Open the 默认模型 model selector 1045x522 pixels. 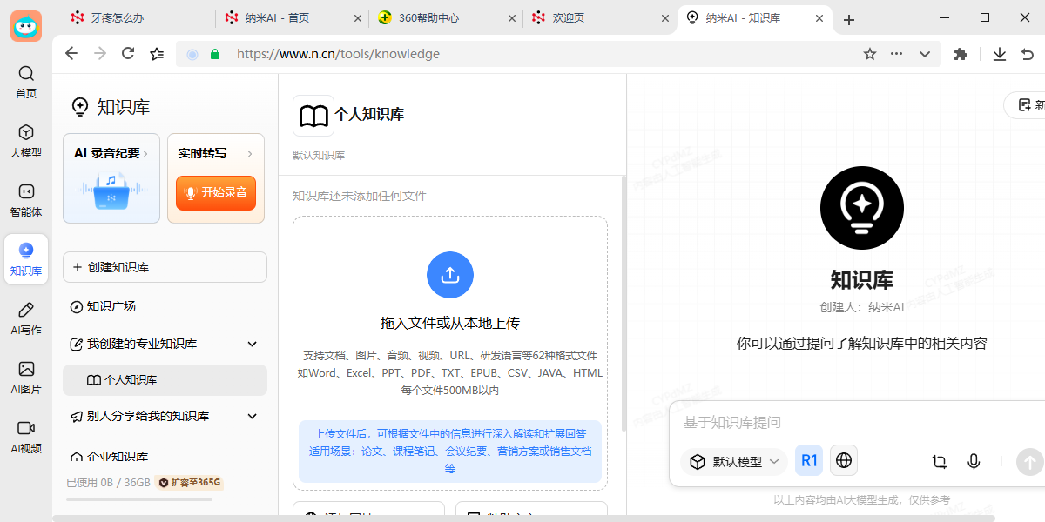coord(733,461)
